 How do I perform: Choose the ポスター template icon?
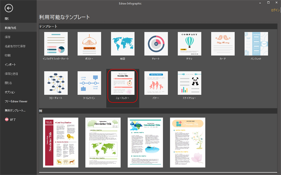coord(89,43)
